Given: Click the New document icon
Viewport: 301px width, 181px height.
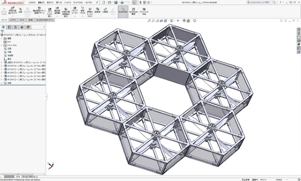Looking at the screenshot, I should [x=104, y=2].
